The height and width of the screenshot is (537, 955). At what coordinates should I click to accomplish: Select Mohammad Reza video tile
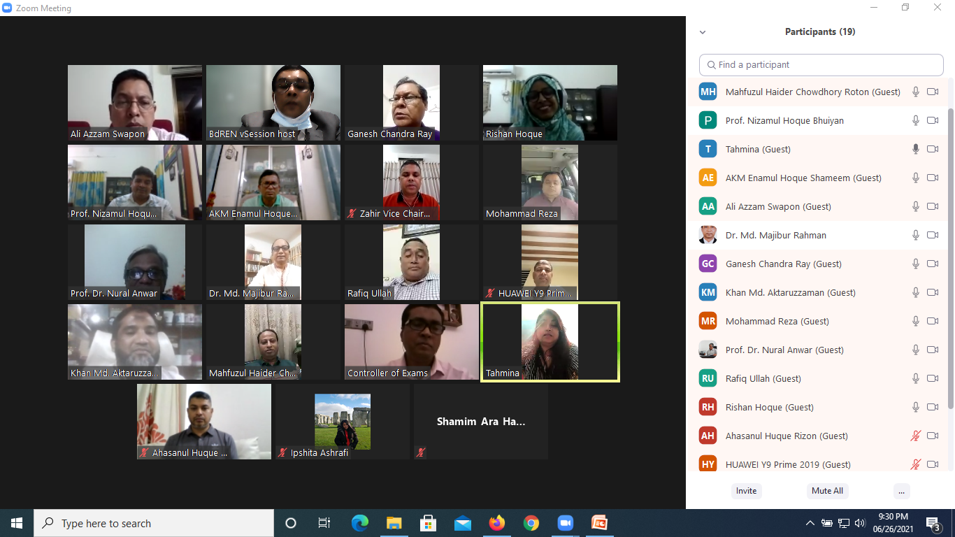point(550,182)
